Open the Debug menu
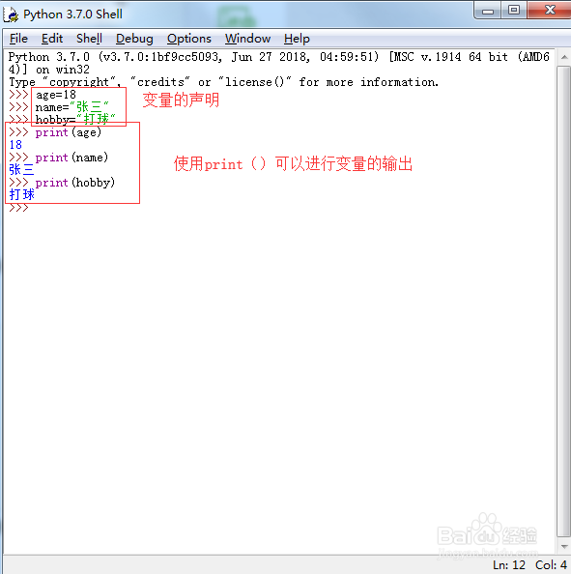This screenshot has height=574, width=571. click(134, 39)
